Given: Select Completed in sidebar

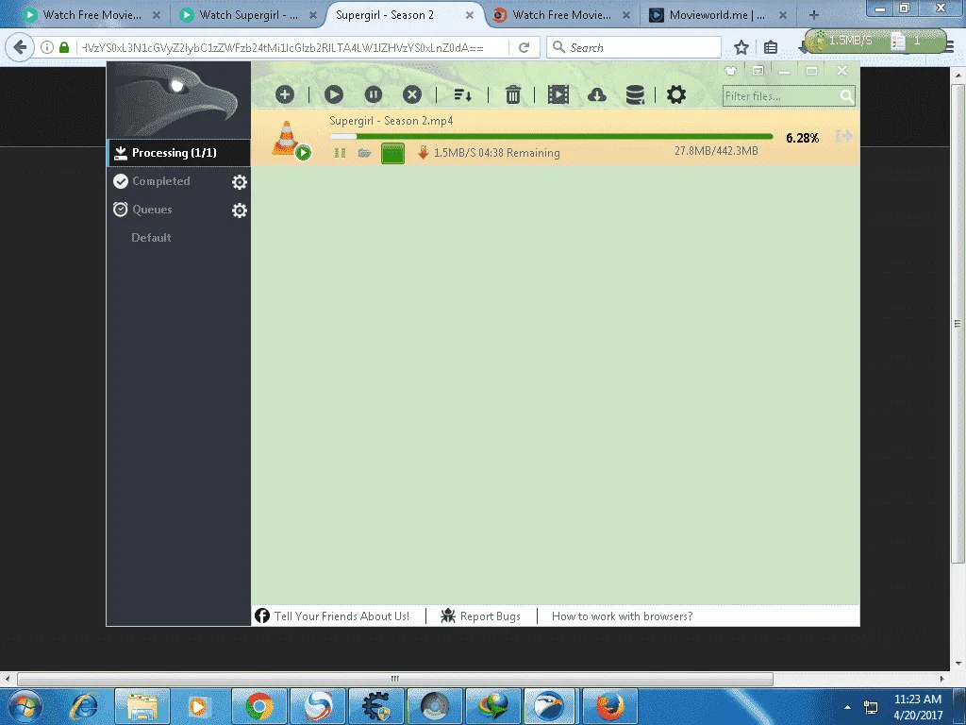Looking at the screenshot, I should click(x=160, y=181).
